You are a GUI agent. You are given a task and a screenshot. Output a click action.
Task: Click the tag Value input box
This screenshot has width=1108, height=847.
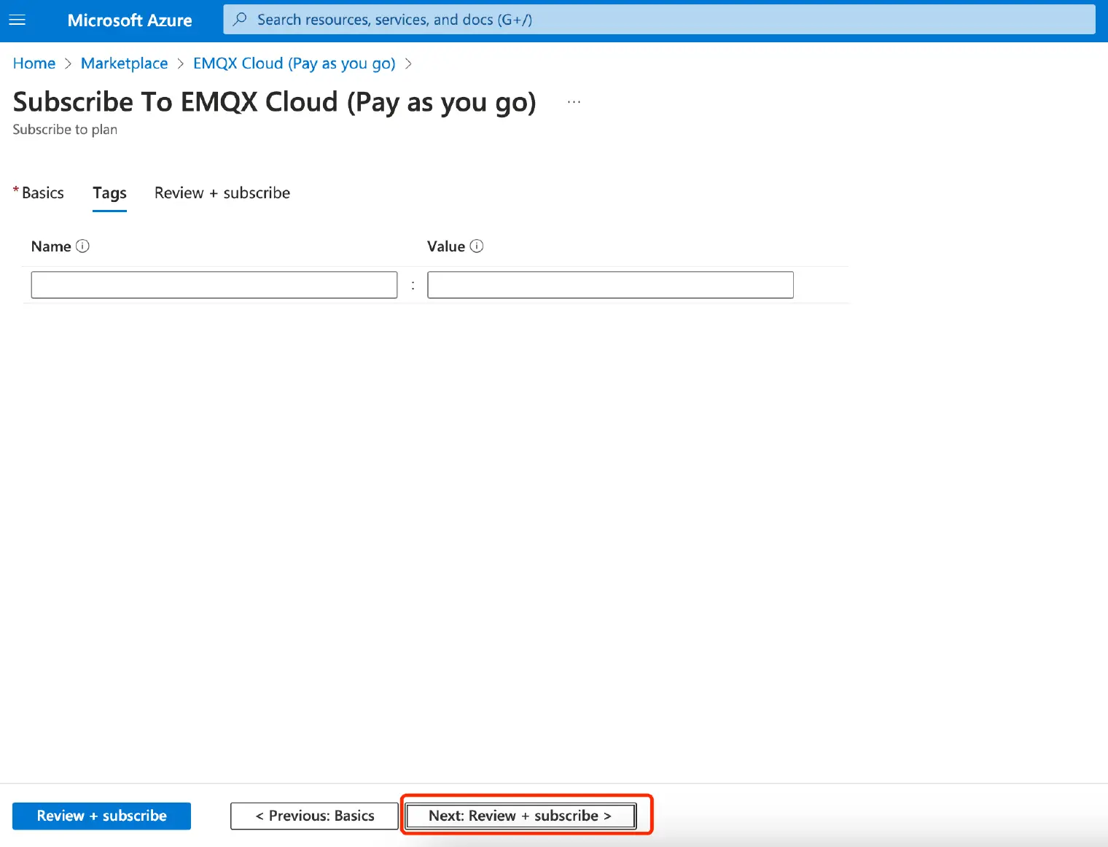click(610, 285)
